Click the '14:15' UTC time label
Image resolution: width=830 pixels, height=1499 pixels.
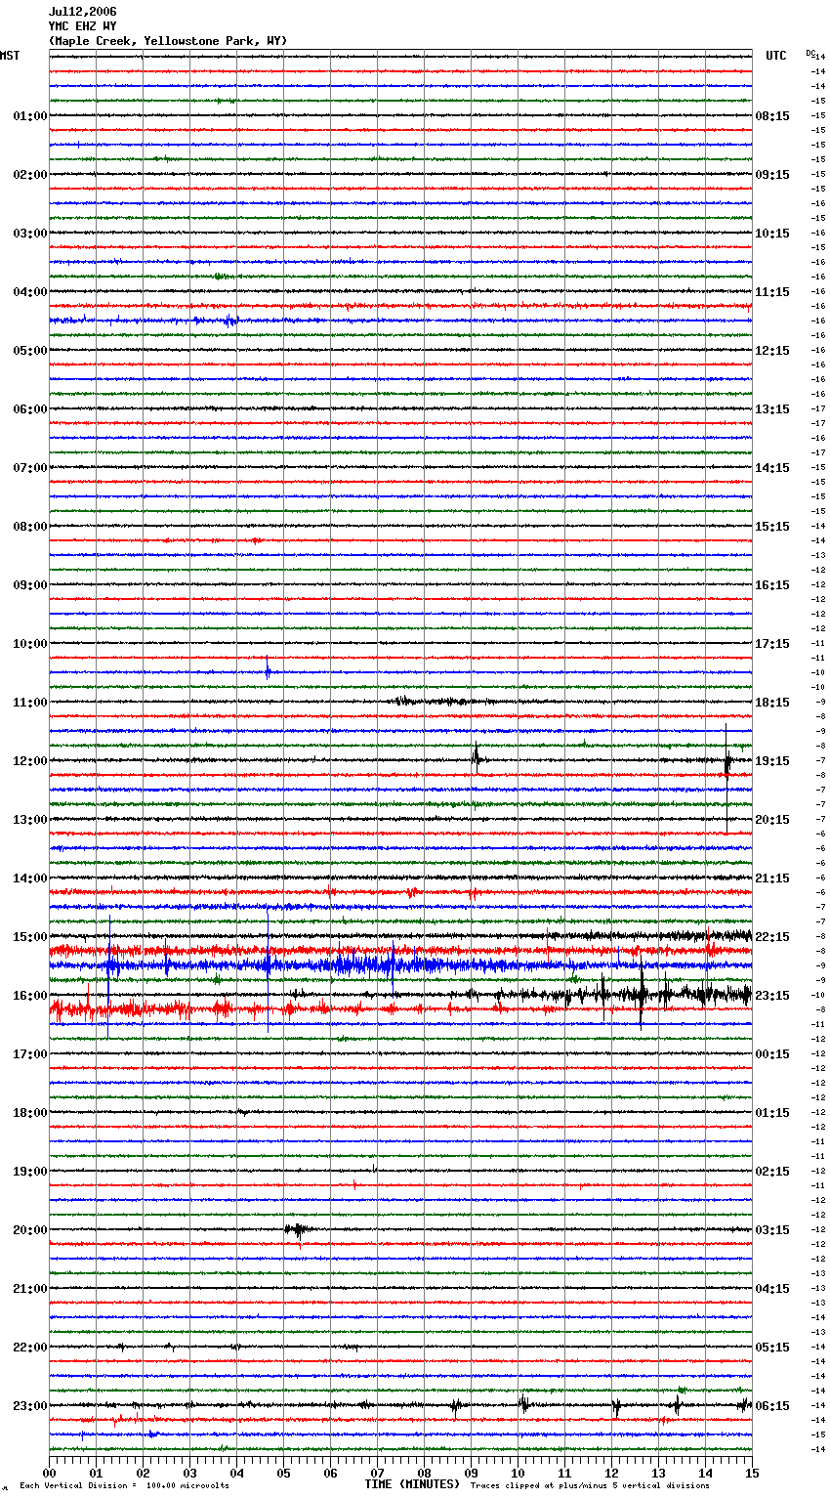pyautogui.click(x=772, y=468)
